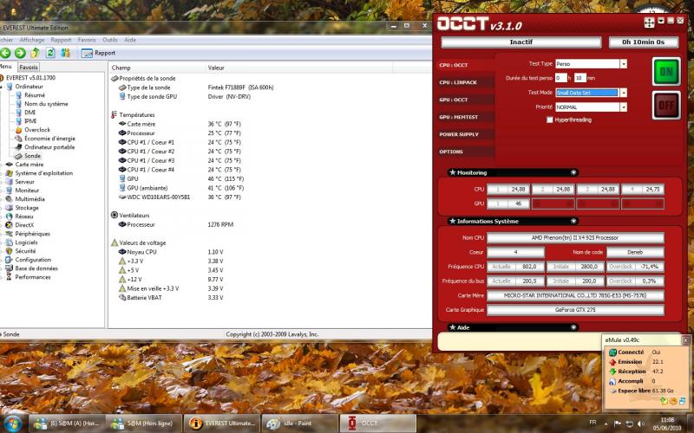Switch to S@M (Hors ligne) taskbar button
This screenshot has height=433, width=694.
pos(144,423)
